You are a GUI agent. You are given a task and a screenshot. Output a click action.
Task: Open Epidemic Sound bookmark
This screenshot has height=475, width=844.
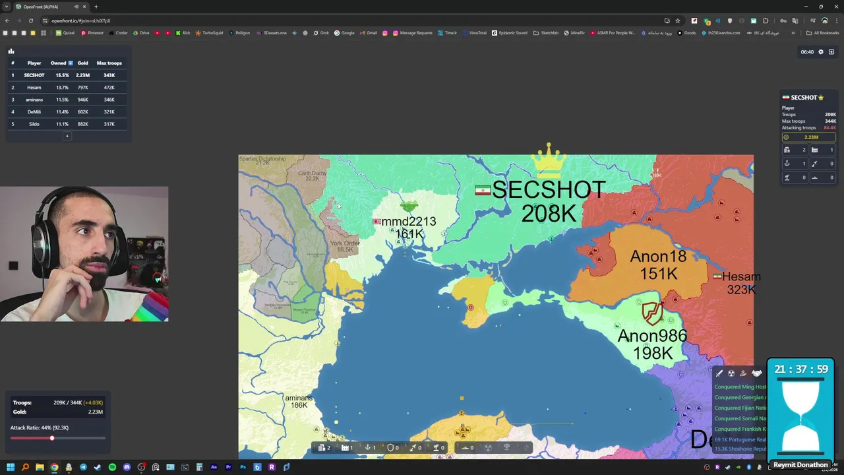pyautogui.click(x=510, y=33)
